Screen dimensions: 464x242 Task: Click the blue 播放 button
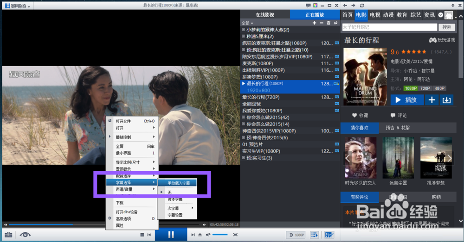tap(407, 100)
